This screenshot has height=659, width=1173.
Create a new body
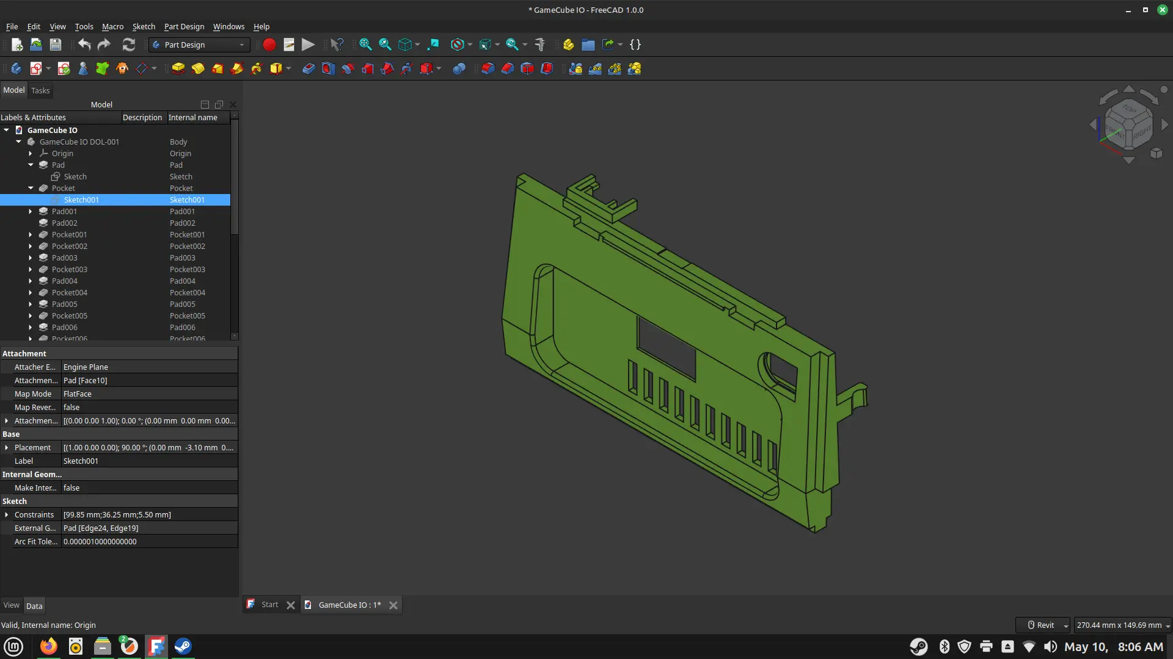[16, 68]
